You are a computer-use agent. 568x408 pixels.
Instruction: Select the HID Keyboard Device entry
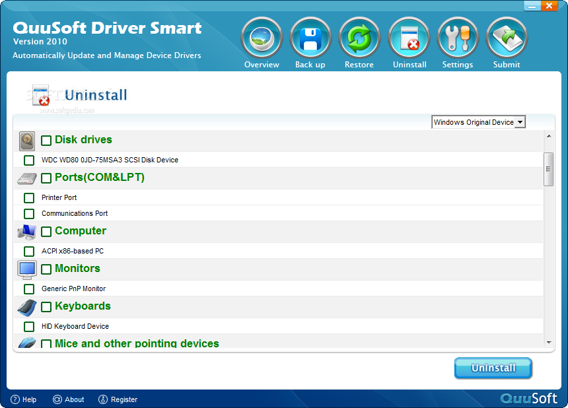(75, 327)
